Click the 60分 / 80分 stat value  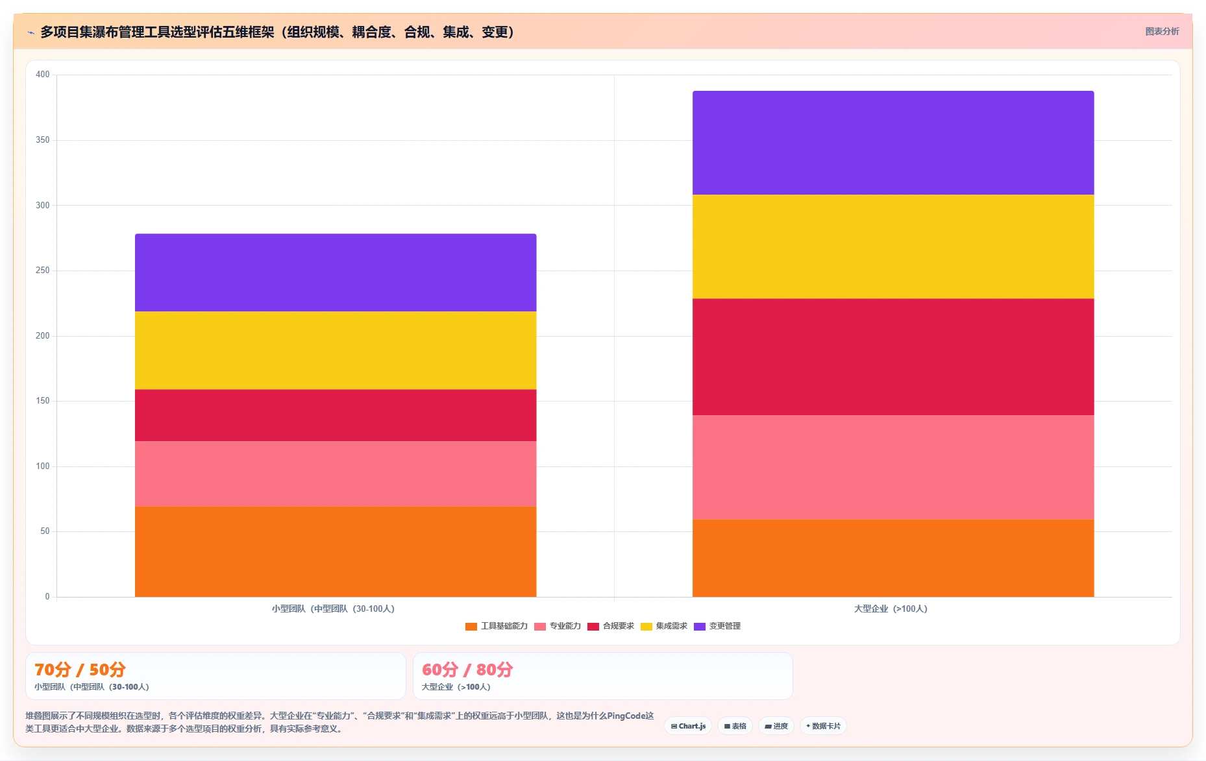467,670
